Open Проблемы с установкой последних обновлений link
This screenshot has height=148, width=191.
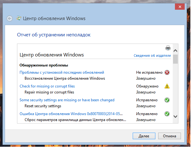[62, 72]
